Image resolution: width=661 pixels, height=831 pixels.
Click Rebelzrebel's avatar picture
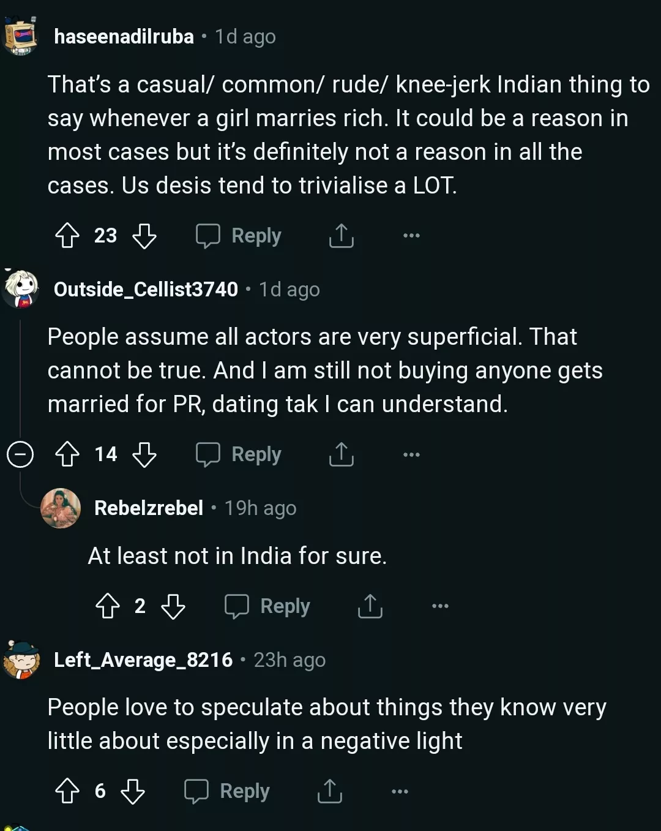pos(61,508)
